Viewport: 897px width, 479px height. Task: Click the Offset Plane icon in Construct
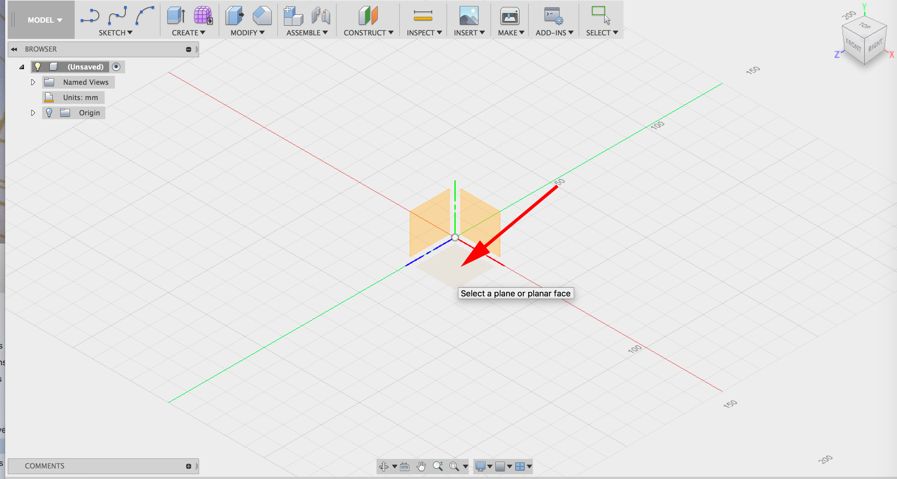(x=368, y=16)
